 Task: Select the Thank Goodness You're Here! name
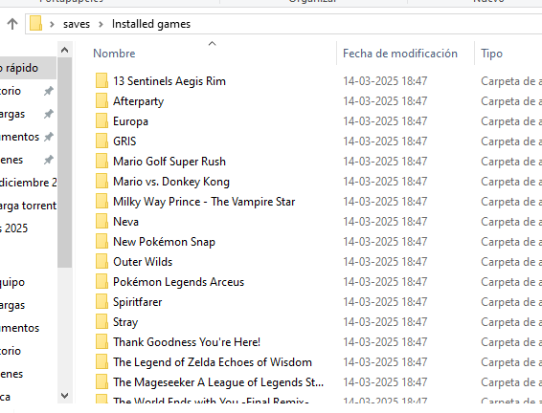click(x=187, y=342)
